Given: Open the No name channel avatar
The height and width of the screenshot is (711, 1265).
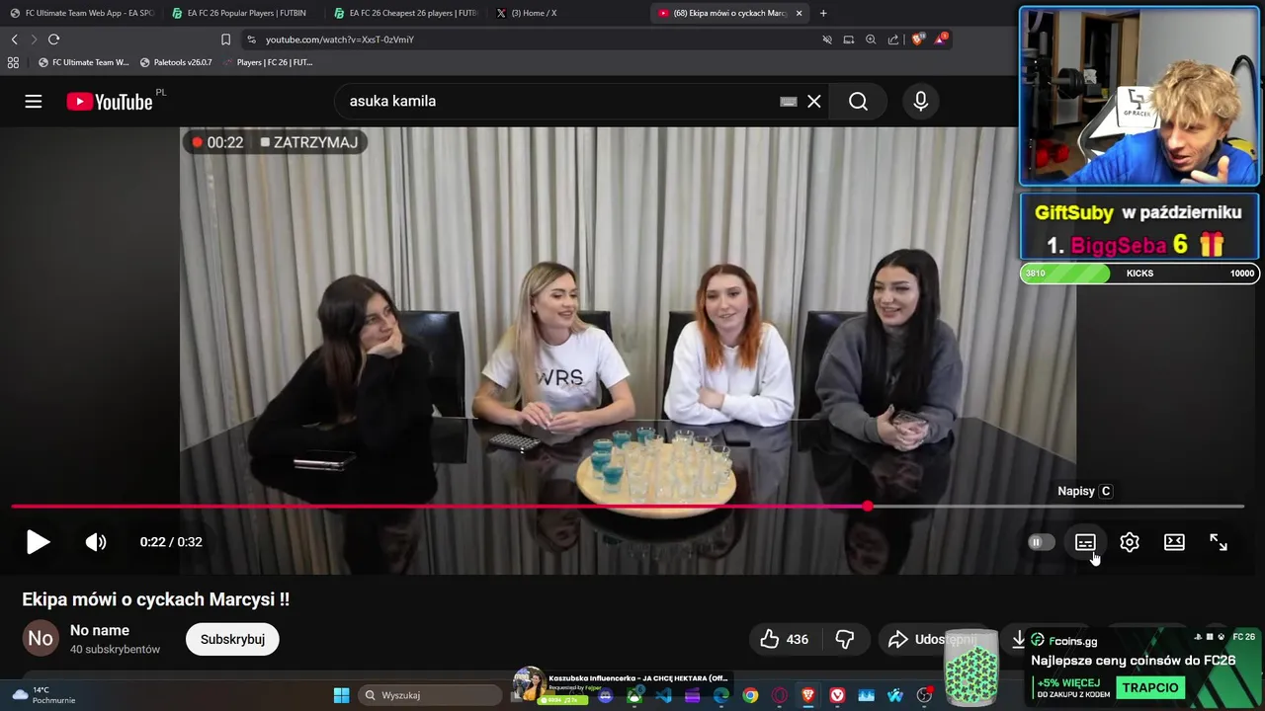Looking at the screenshot, I should click(x=41, y=639).
